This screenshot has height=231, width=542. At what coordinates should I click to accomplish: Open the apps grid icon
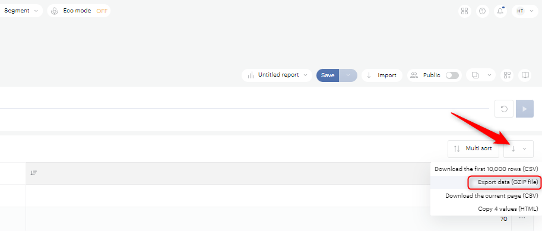(465, 11)
